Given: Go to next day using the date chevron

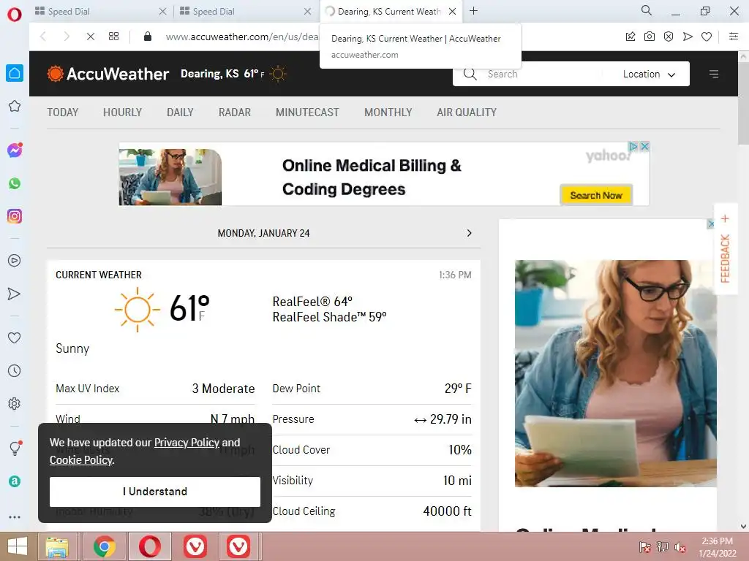Looking at the screenshot, I should [x=469, y=233].
